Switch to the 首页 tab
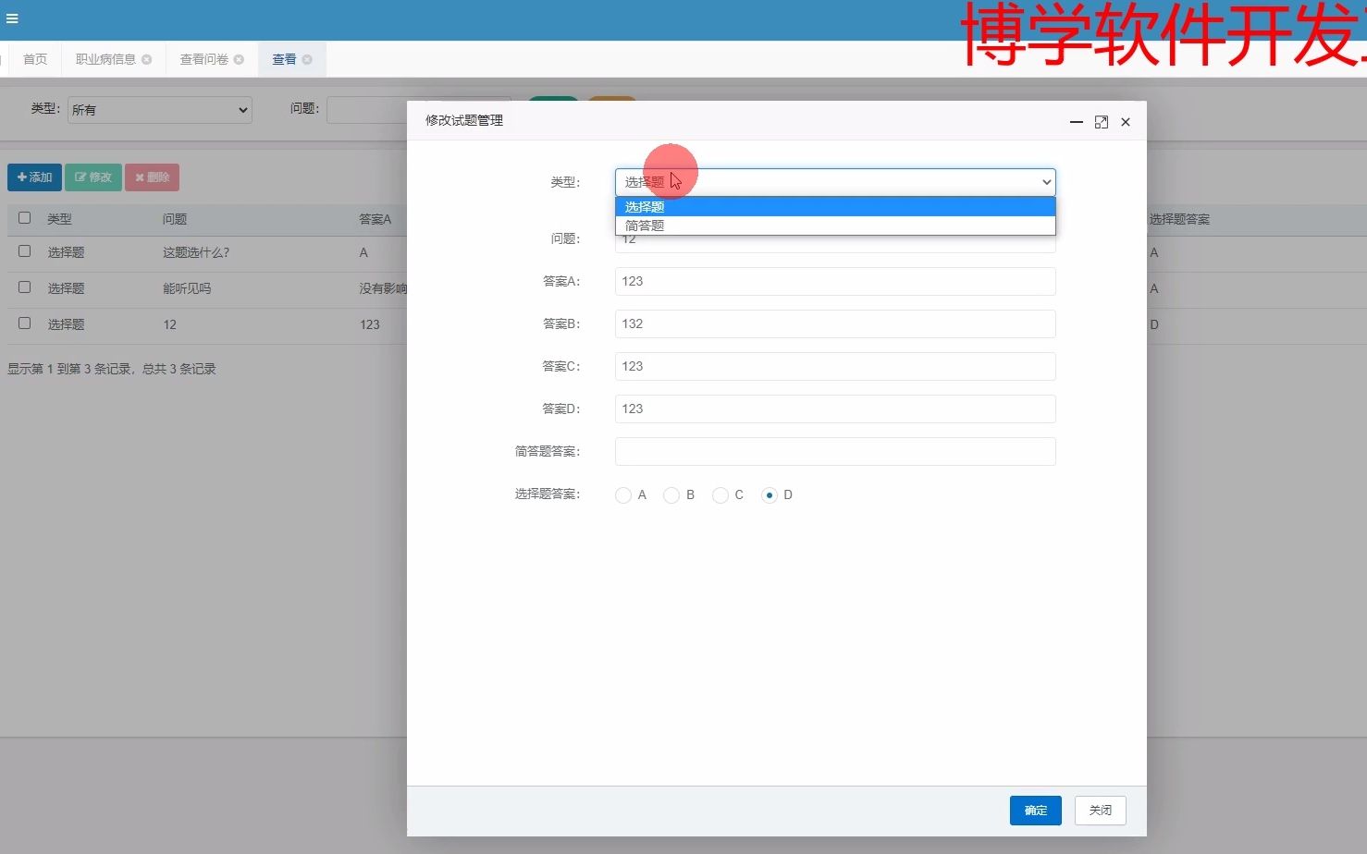This screenshot has width=1367, height=854. tap(35, 59)
